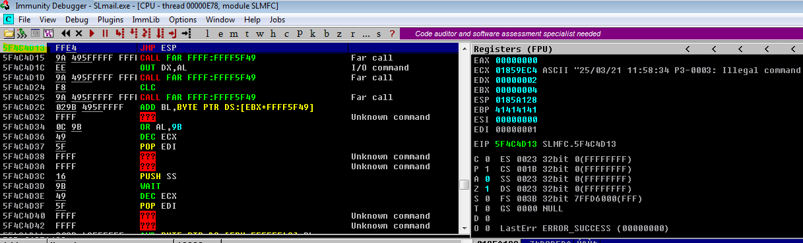Image resolution: width=803 pixels, height=243 pixels.
Task: Select EIP value 5F4C4D13
Action: 517,144
